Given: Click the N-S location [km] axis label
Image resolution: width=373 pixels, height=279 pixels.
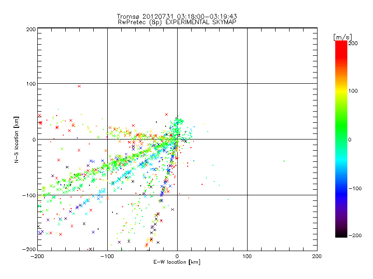Looking at the screenshot, I should (x=17, y=139).
